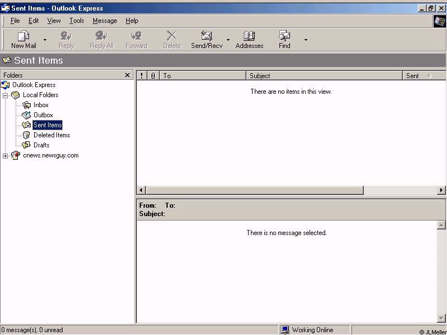This screenshot has height=335, width=447.
Task: Open the Deleted Items folder
Action: [x=51, y=135]
